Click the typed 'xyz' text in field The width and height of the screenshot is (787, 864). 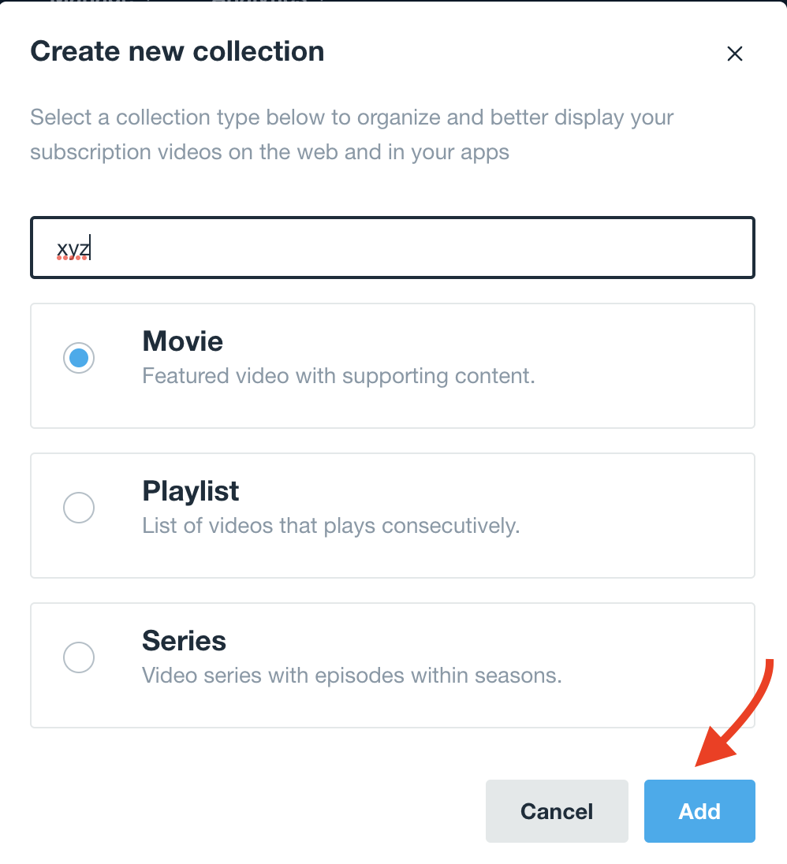point(73,248)
